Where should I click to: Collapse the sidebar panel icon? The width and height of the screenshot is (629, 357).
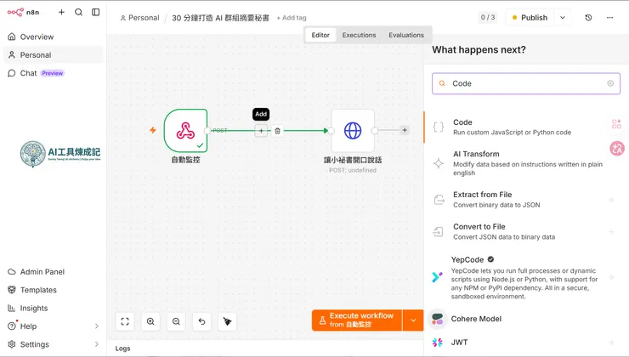(x=95, y=12)
